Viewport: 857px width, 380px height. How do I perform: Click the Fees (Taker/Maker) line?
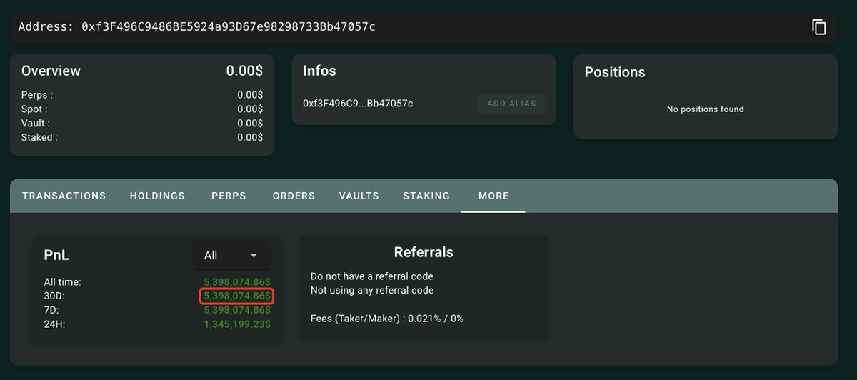tap(387, 319)
